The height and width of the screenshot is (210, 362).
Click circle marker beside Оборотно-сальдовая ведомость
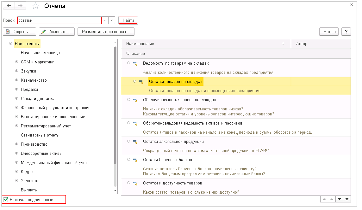point(128,123)
